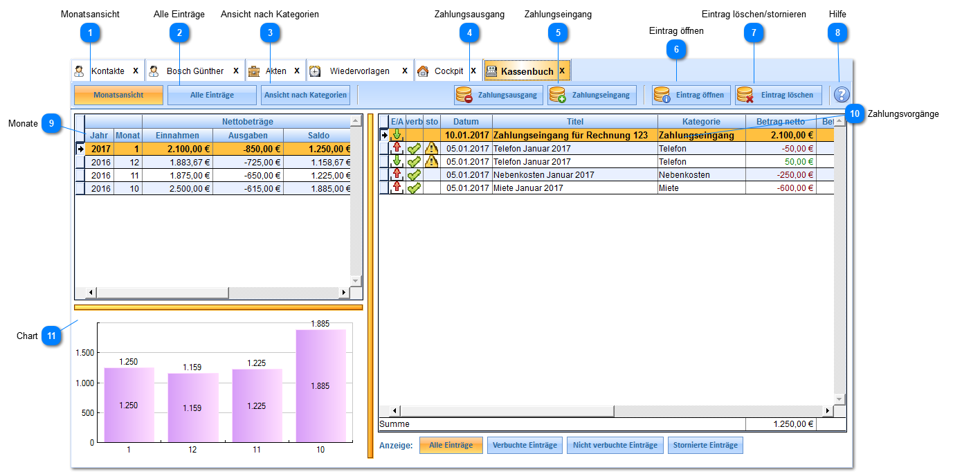Sort months table by Saldo column
953x474 pixels.
tap(318, 136)
